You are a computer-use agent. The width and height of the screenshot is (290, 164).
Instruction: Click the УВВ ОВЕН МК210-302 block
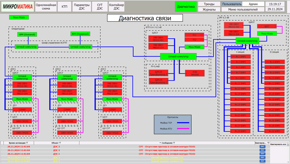click(x=236, y=25)
